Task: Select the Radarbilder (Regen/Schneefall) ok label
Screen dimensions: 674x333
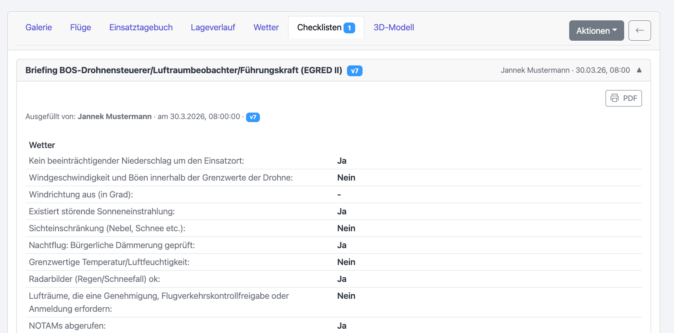Action: 94,279
